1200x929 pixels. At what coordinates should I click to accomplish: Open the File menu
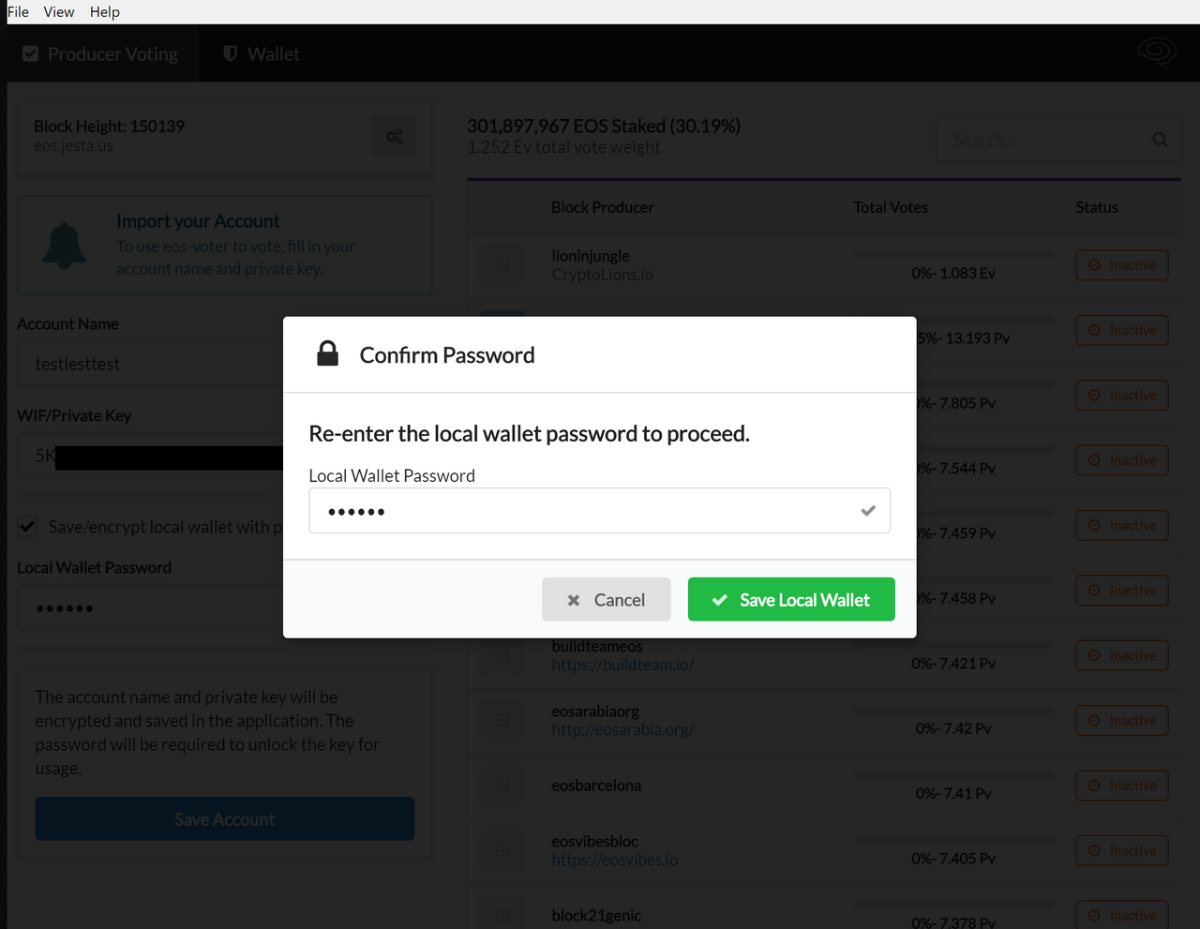[18, 12]
